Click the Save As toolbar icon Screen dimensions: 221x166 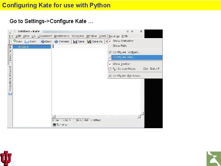click(89, 41)
